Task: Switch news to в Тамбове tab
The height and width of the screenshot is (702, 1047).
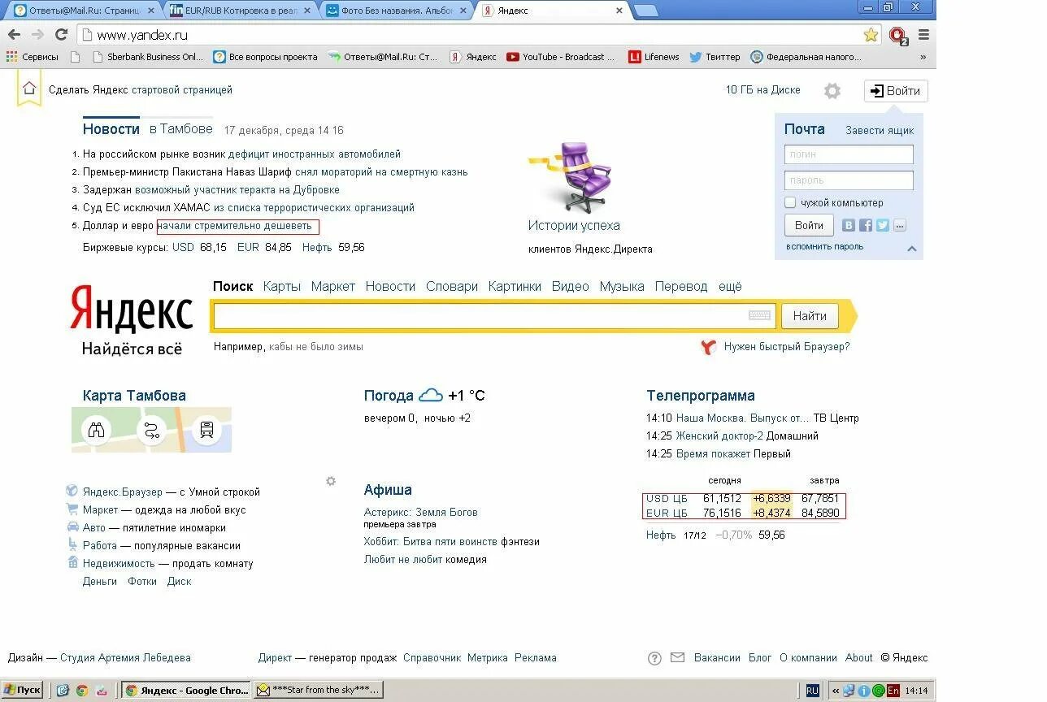Action: [x=180, y=129]
